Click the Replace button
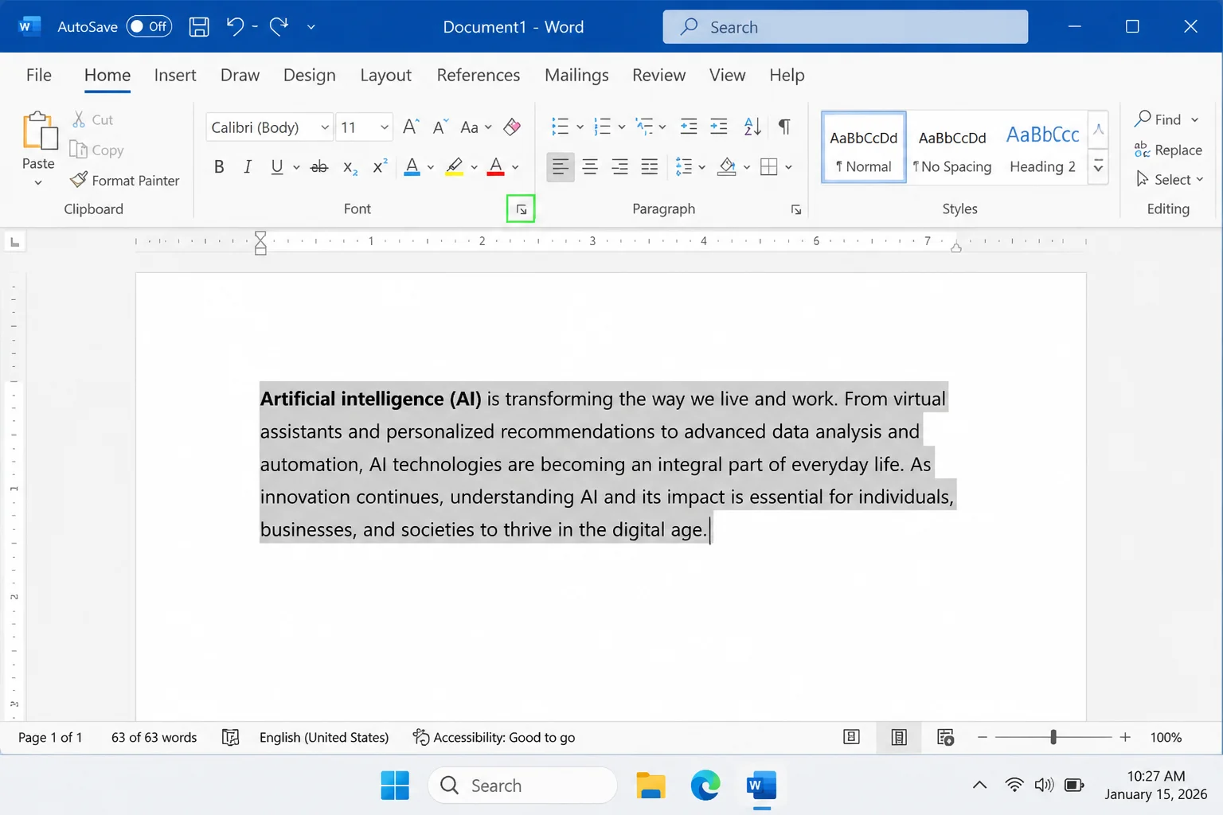1223x815 pixels. [x=1168, y=150]
